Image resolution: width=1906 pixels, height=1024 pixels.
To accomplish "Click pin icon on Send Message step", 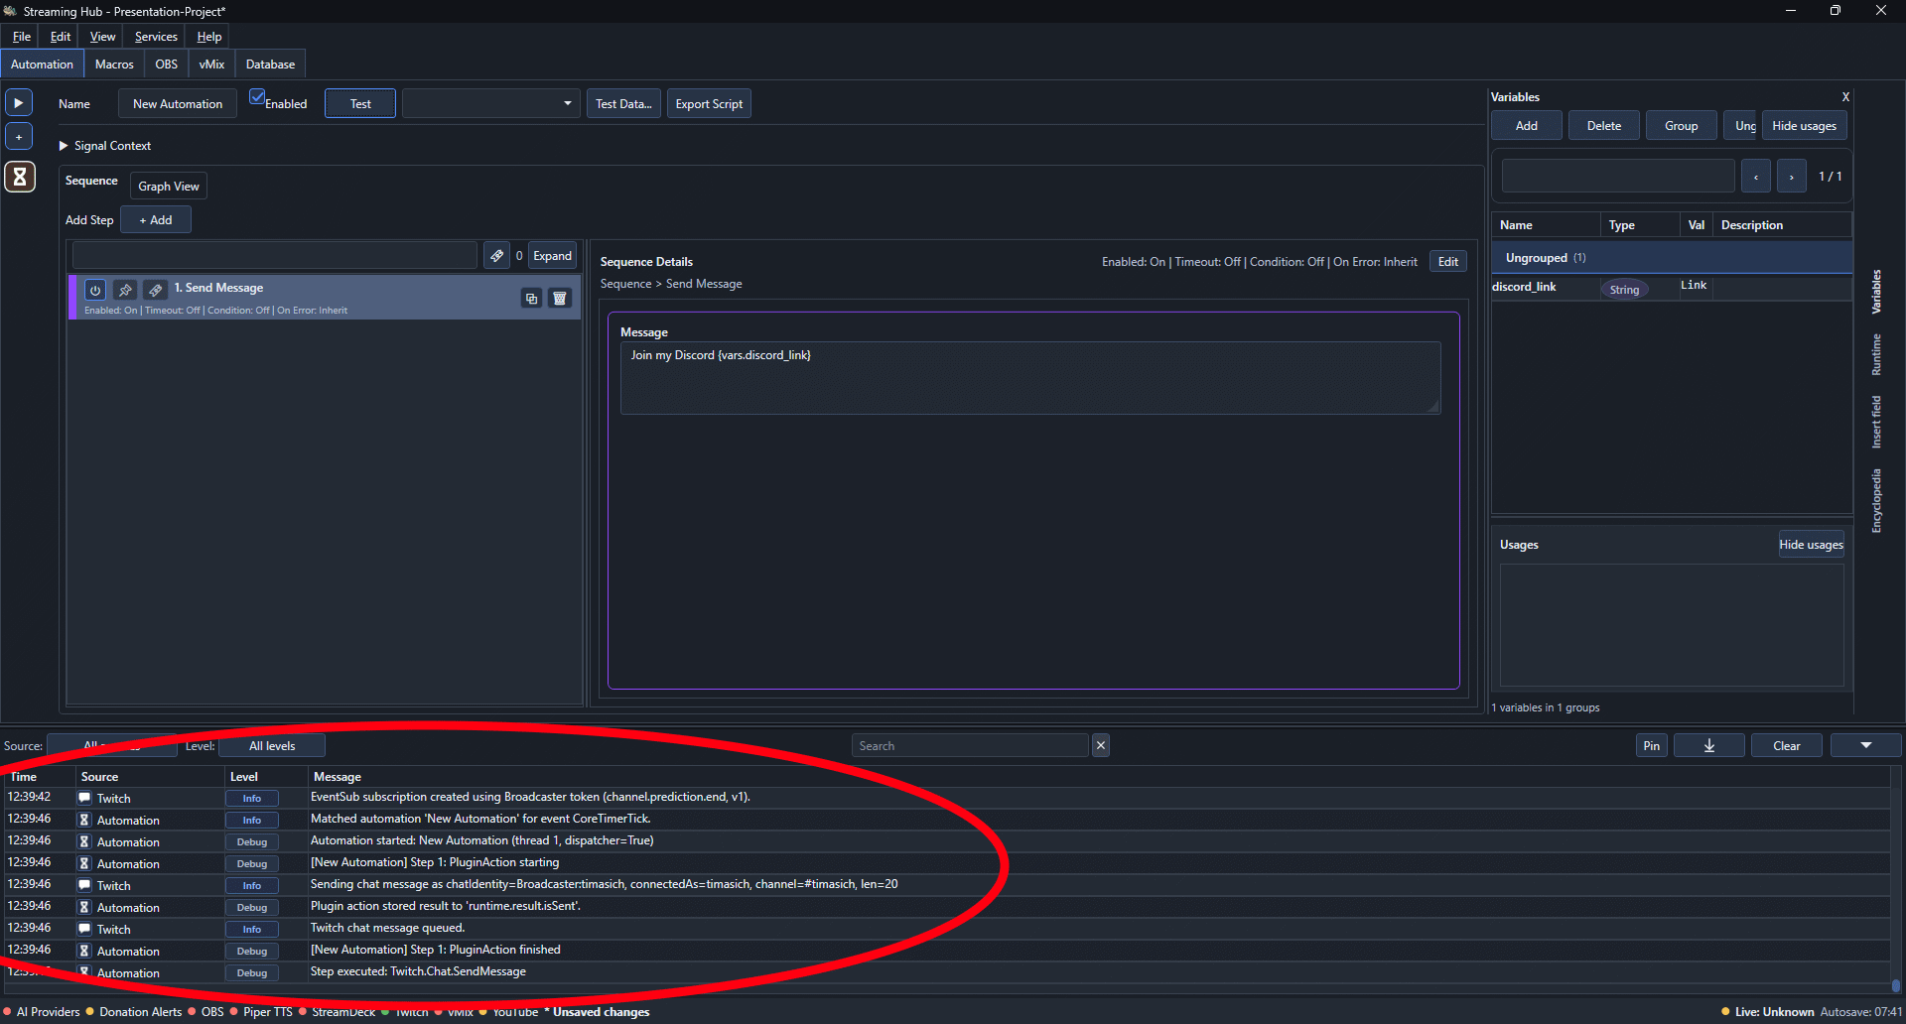I will [x=125, y=290].
